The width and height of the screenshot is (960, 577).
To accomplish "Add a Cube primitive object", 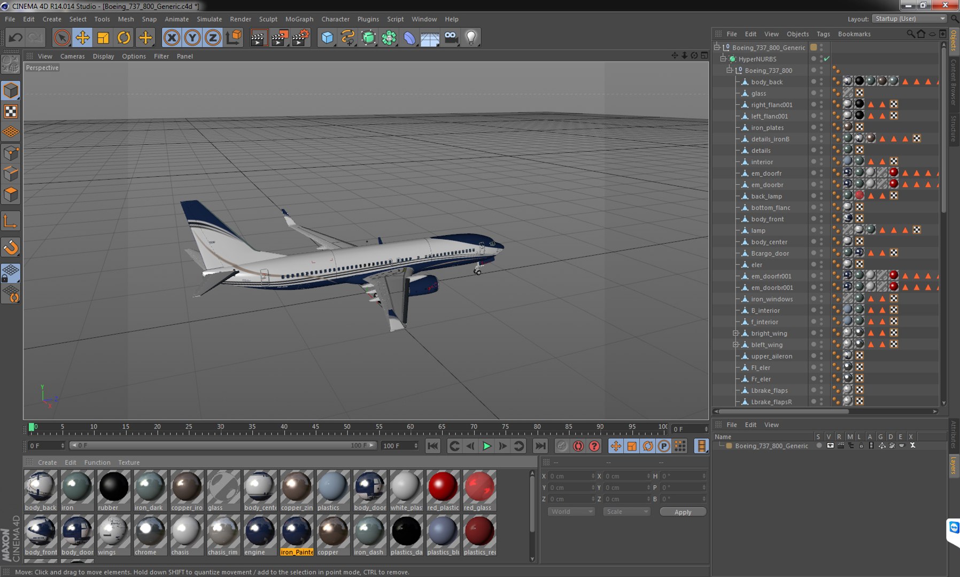I will pos(327,37).
